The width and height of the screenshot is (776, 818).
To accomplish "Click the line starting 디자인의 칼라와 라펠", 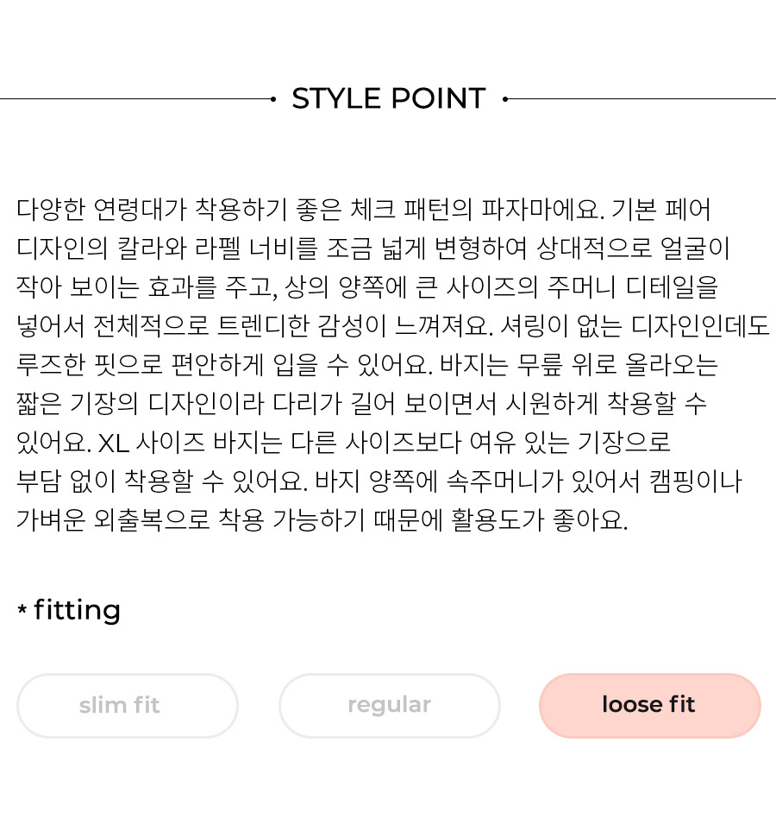I will tap(372, 248).
